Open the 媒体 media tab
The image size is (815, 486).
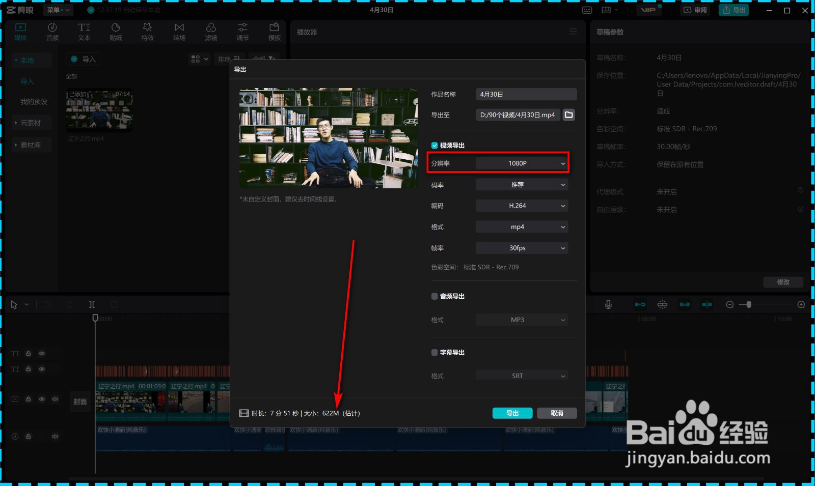(20, 32)
